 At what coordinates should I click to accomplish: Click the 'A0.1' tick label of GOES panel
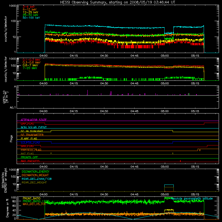coord(13,108)
